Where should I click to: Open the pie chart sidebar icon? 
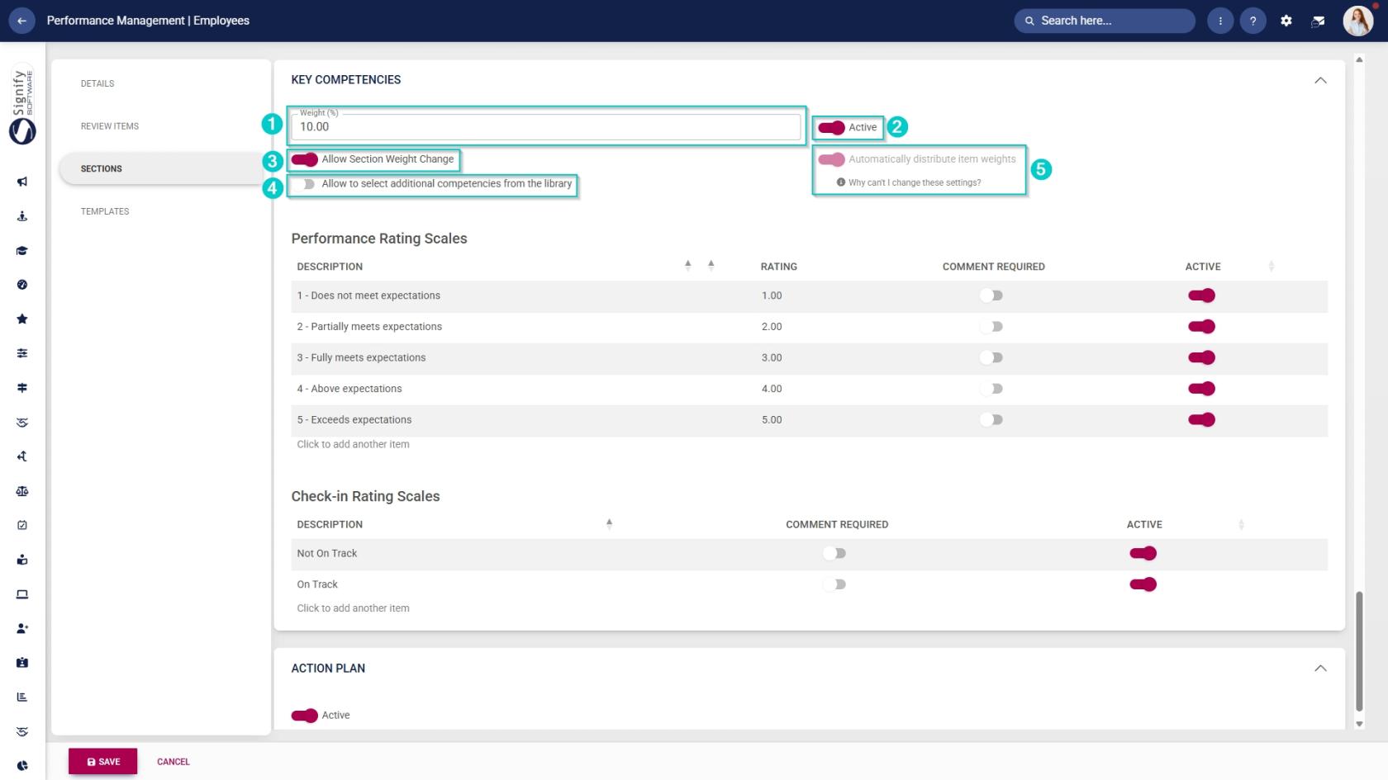tap(22, 766)
